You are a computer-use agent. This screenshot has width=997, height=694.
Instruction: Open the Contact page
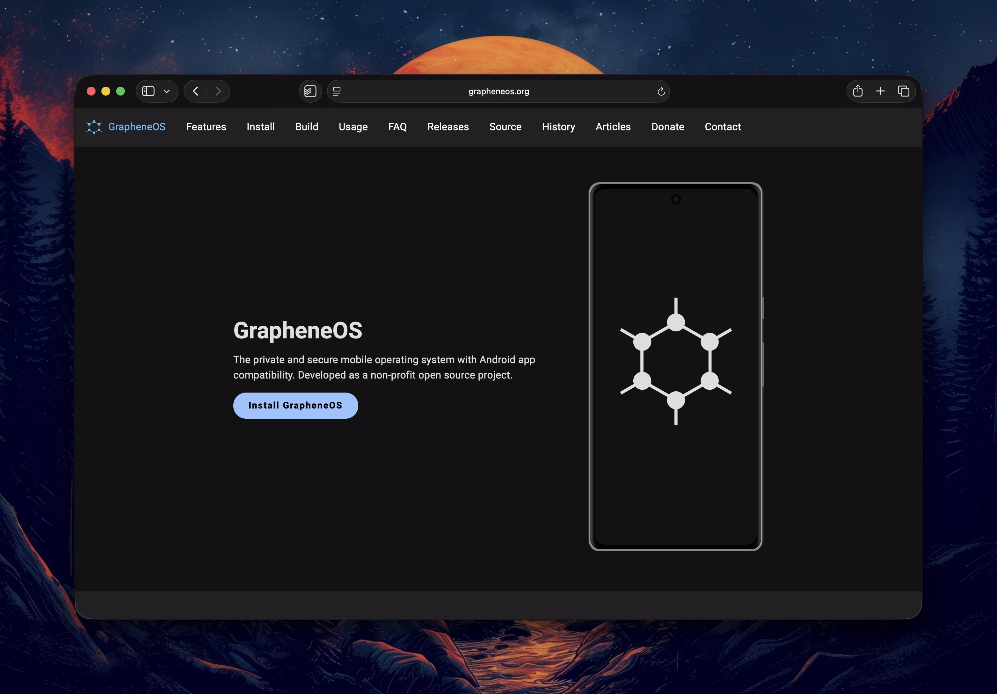click(x=723, y=127)
